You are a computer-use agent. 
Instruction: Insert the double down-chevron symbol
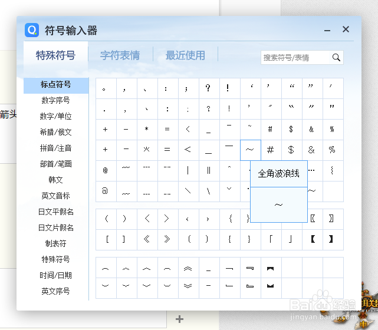[x=189, y=288]
